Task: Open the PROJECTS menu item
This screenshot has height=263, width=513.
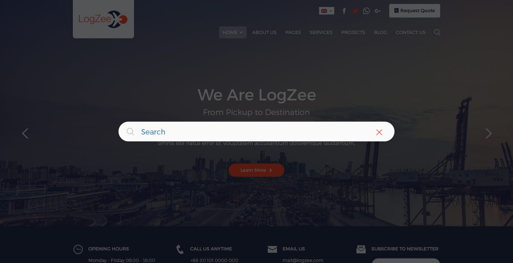Action: click(353, 32)
